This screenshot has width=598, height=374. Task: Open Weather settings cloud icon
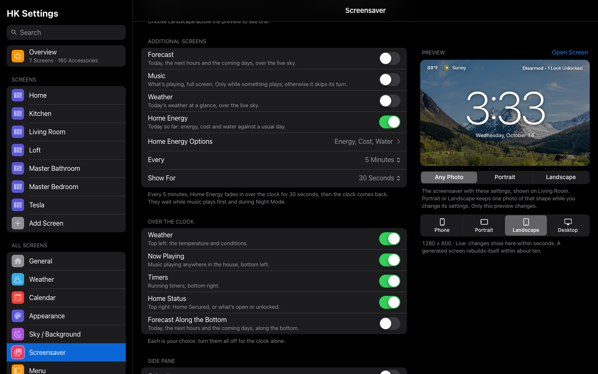tap(18, 279)
